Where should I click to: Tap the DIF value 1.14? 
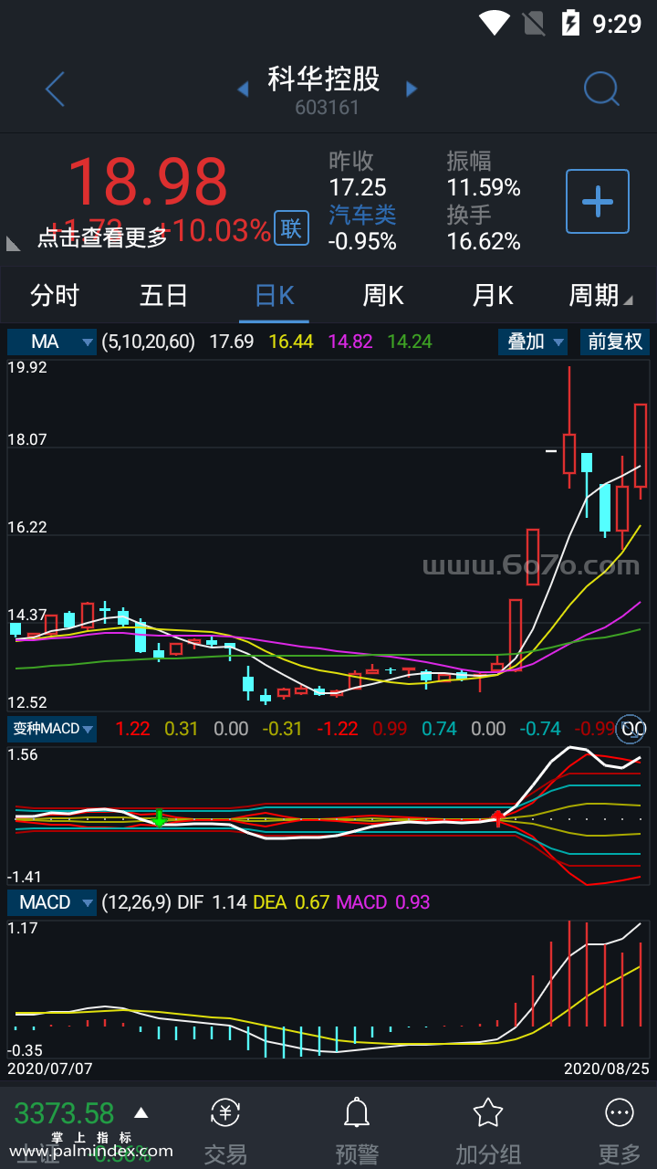[230, 902]
